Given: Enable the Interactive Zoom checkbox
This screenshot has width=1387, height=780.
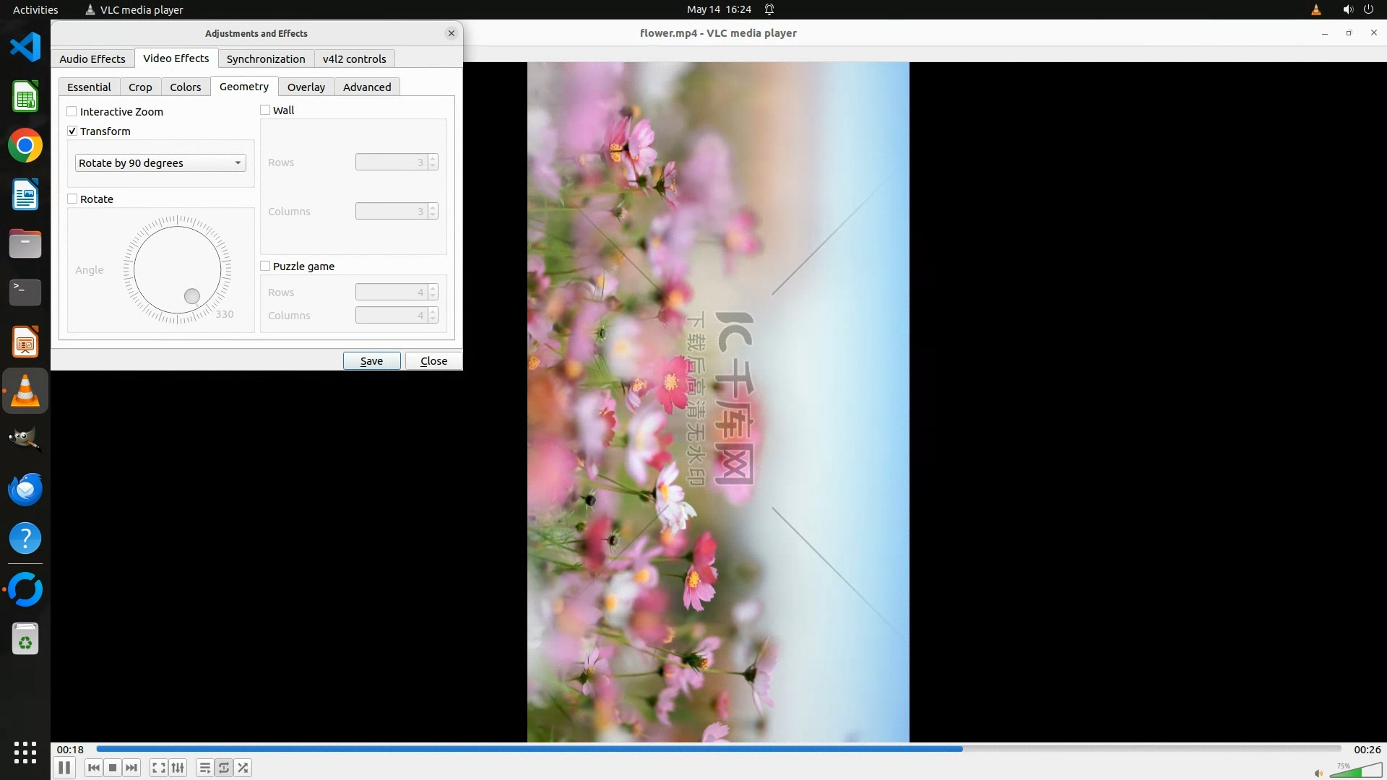Looking at the screenshot, I should (x=72, y=111).
